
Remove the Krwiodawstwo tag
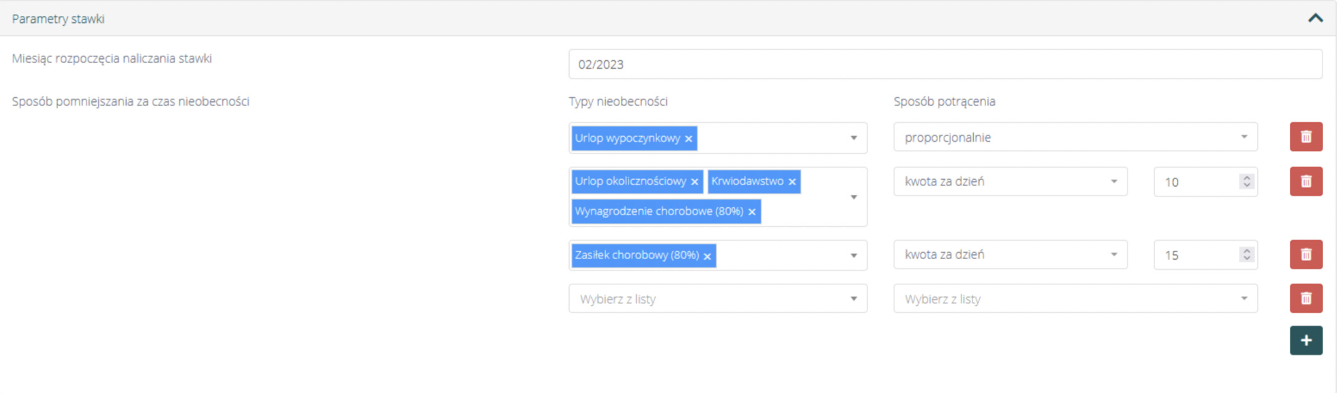tap(792, 182)
